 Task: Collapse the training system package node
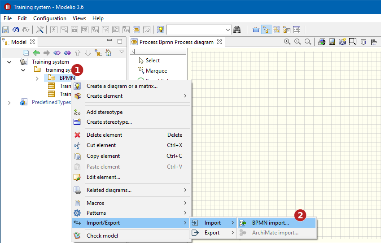tap(23, 70)
